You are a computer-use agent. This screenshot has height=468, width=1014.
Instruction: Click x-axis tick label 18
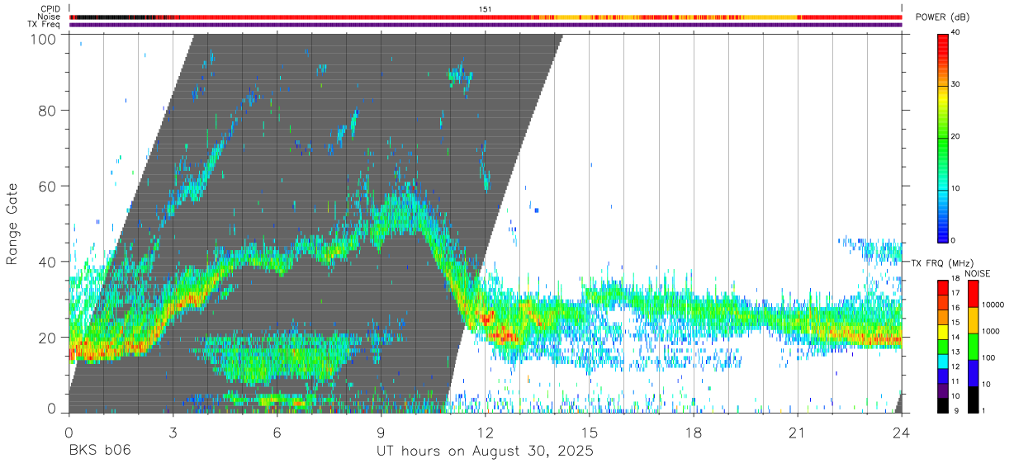(694, 433)
